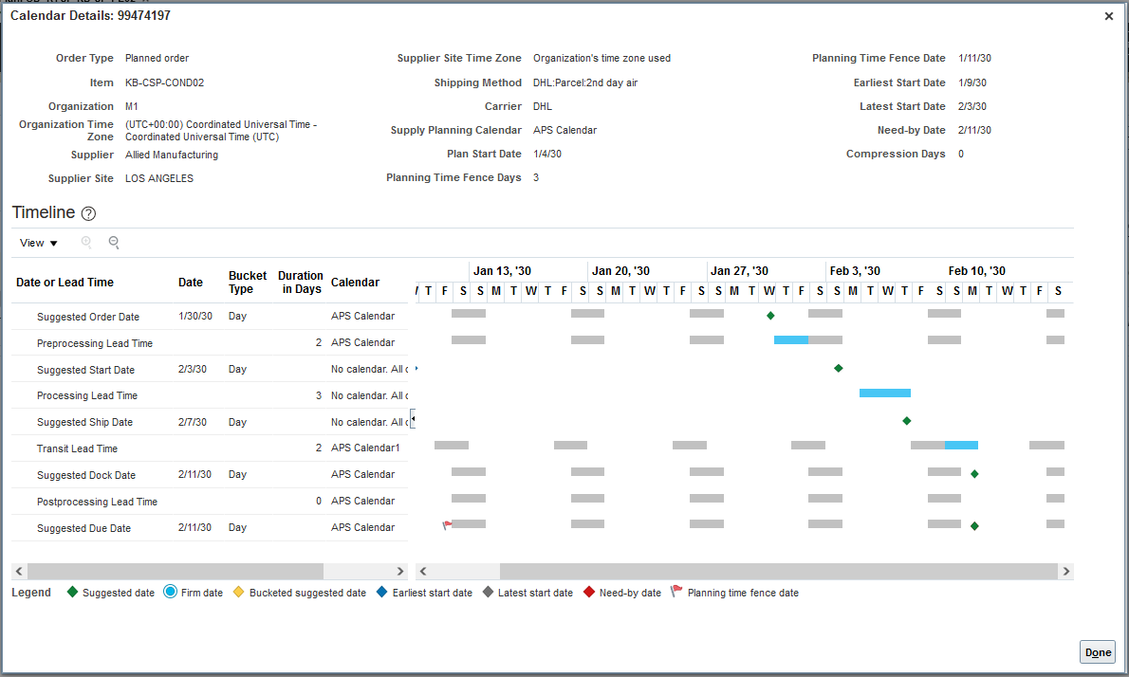The width and height of the screenshot is (1129, 677).
Task: Click the blue Earliest start date legend diamond
Action: [x=382, y=592]
